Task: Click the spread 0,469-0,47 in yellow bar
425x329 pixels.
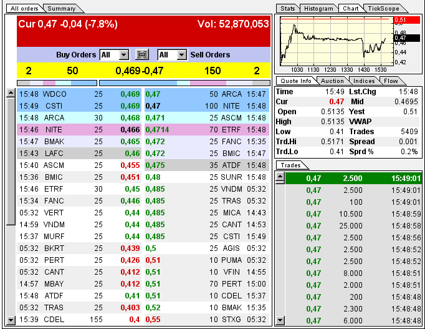Action: point(140,71)
